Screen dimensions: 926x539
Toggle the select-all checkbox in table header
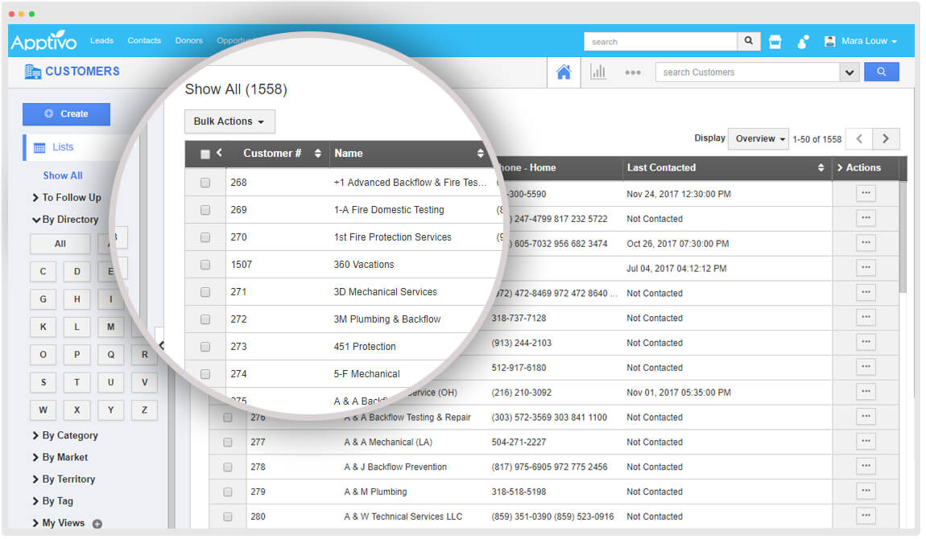coord(205,154)
